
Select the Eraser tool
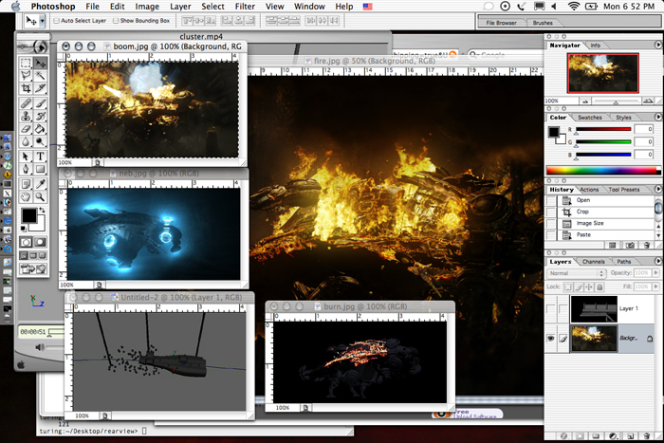click(x=26, y=129)
